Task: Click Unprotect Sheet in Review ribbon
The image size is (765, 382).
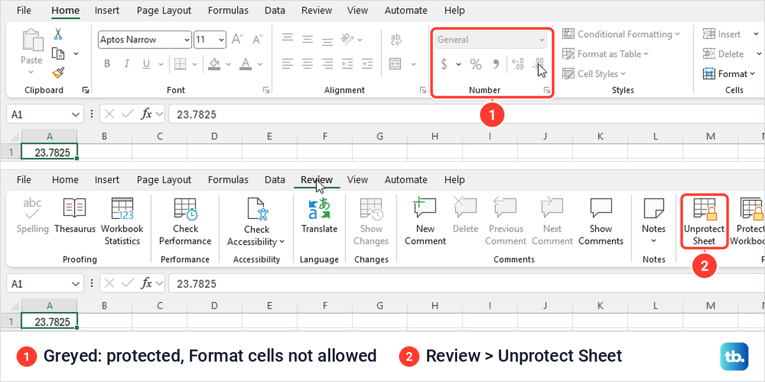Action: pos(704,222)
